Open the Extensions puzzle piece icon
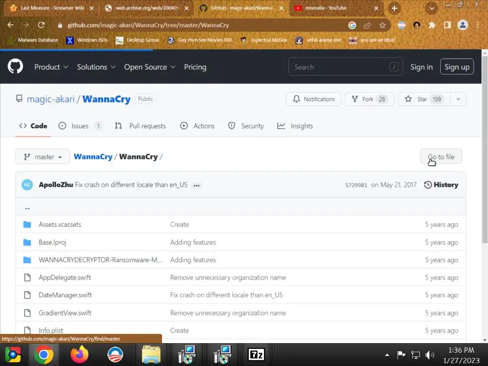 pos(432,25)
